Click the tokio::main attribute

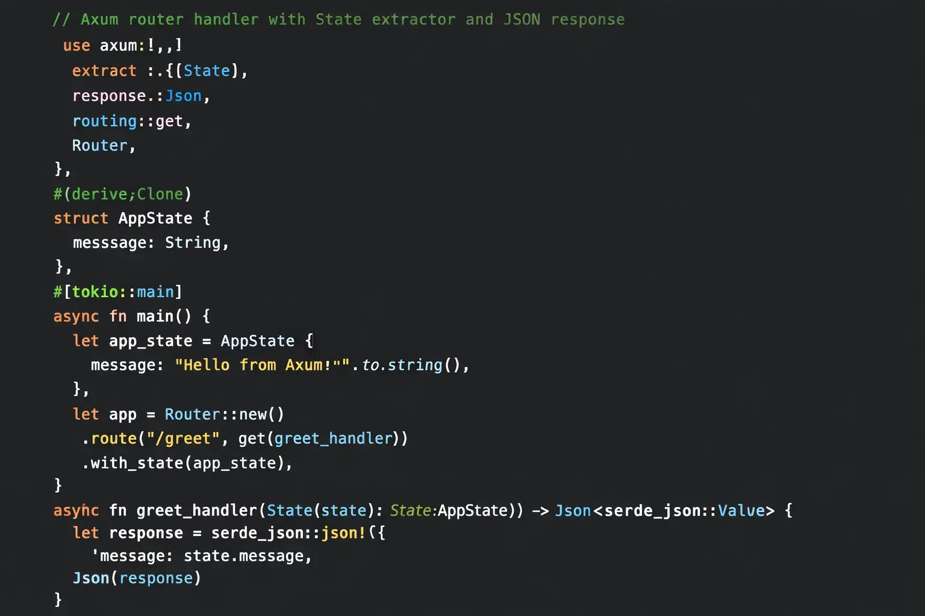click(x=118, y=292)
